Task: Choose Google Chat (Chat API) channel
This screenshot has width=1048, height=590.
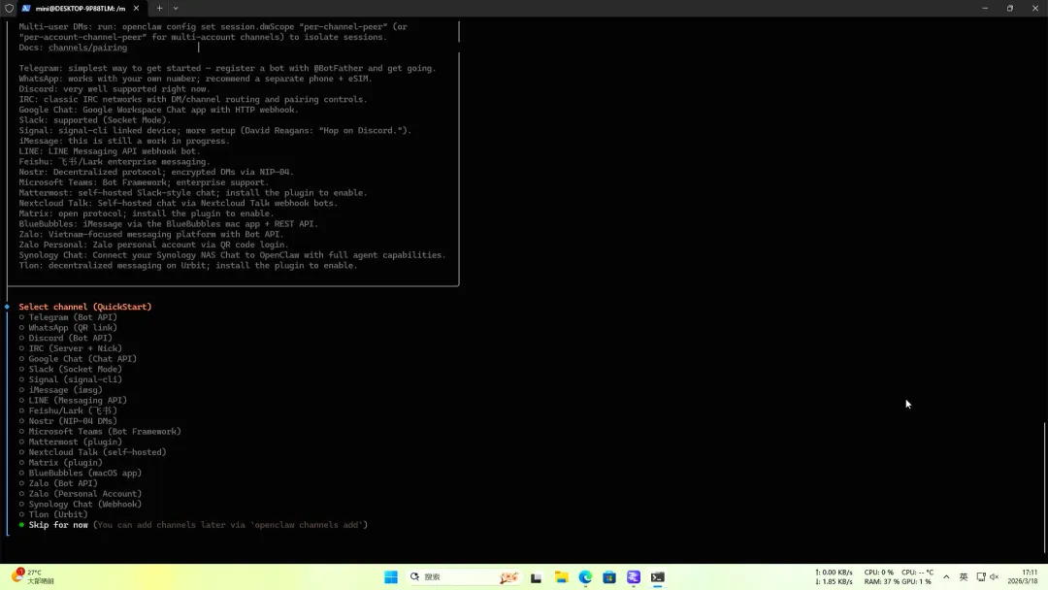Action: pos(78,358)
